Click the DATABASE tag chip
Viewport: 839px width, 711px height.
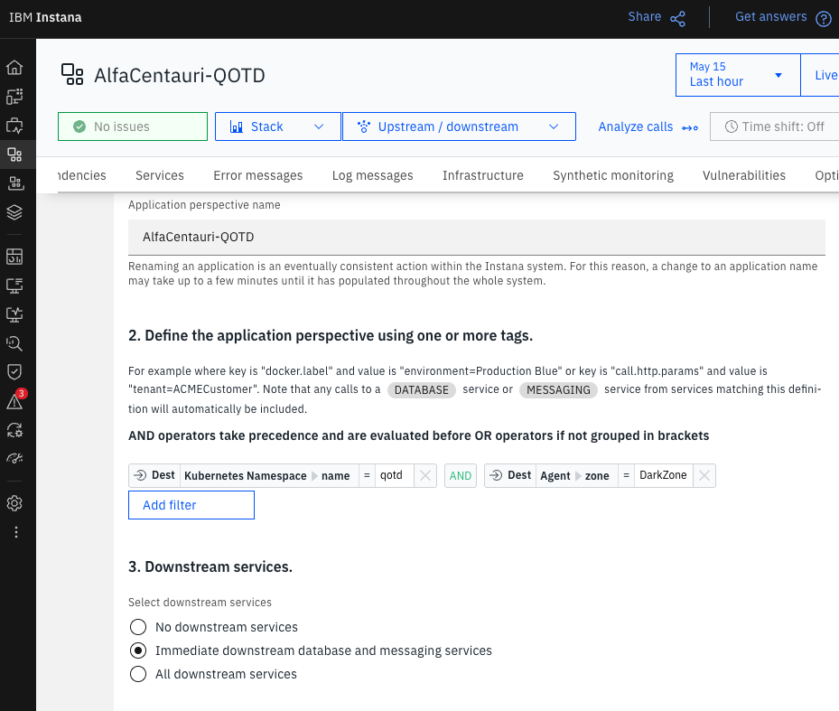click(x=422, y=389)
